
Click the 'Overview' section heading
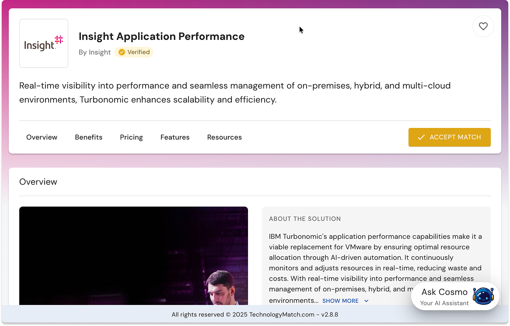pyautogui.click(x=38, y=182)
